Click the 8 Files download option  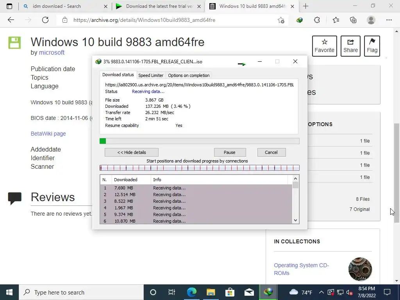(x=363, y=199)
